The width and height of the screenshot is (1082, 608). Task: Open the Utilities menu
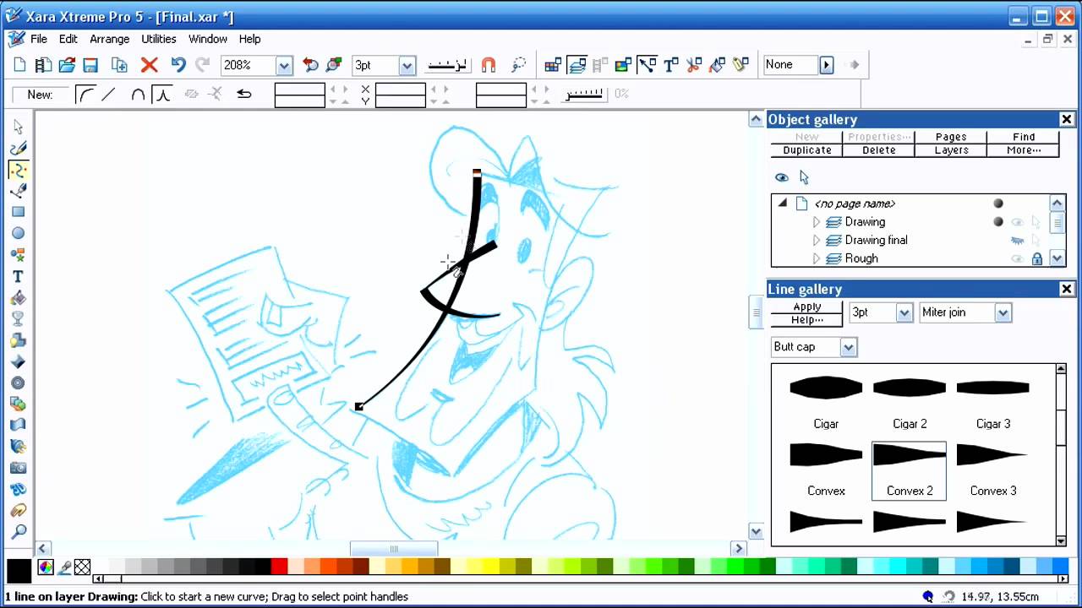159,39
